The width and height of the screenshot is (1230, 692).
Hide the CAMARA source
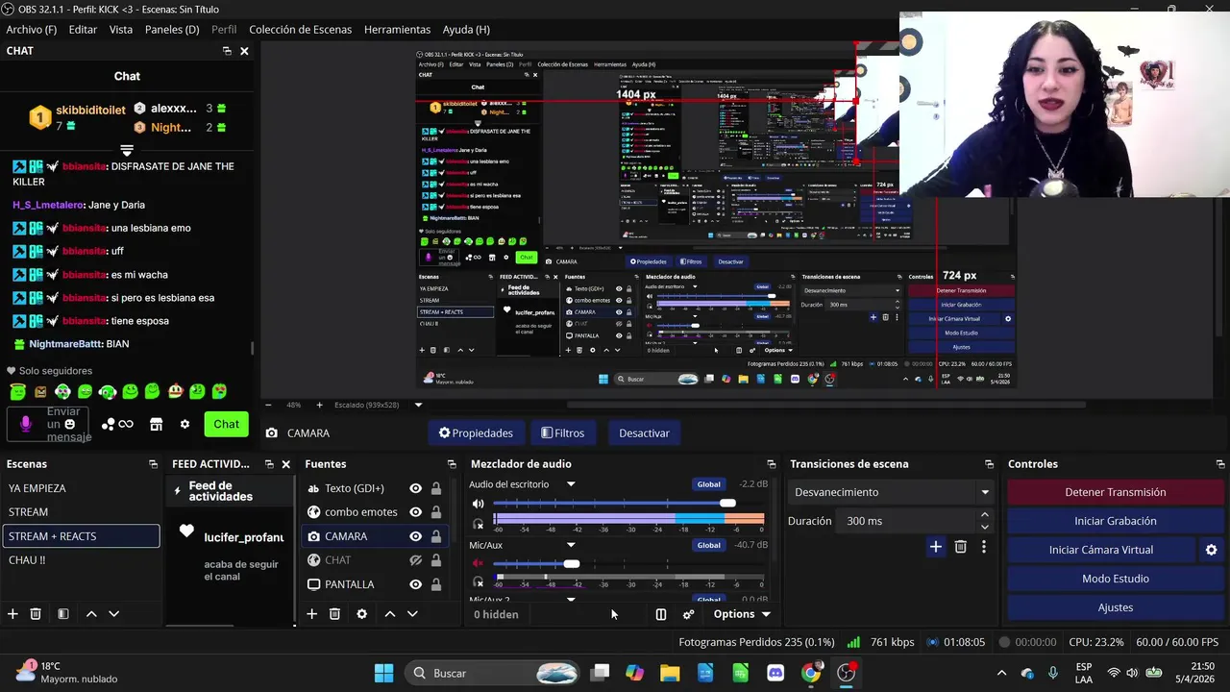click(415, 536)
